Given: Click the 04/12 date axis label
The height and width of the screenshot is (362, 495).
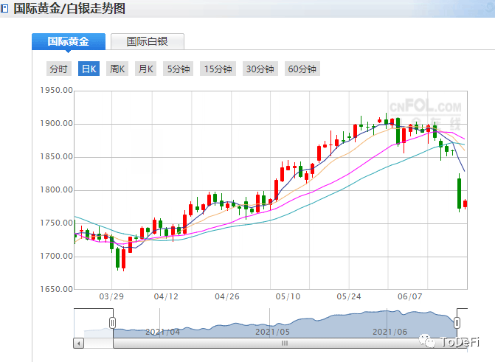Looking at the screenshot, I should coord(166,296).
